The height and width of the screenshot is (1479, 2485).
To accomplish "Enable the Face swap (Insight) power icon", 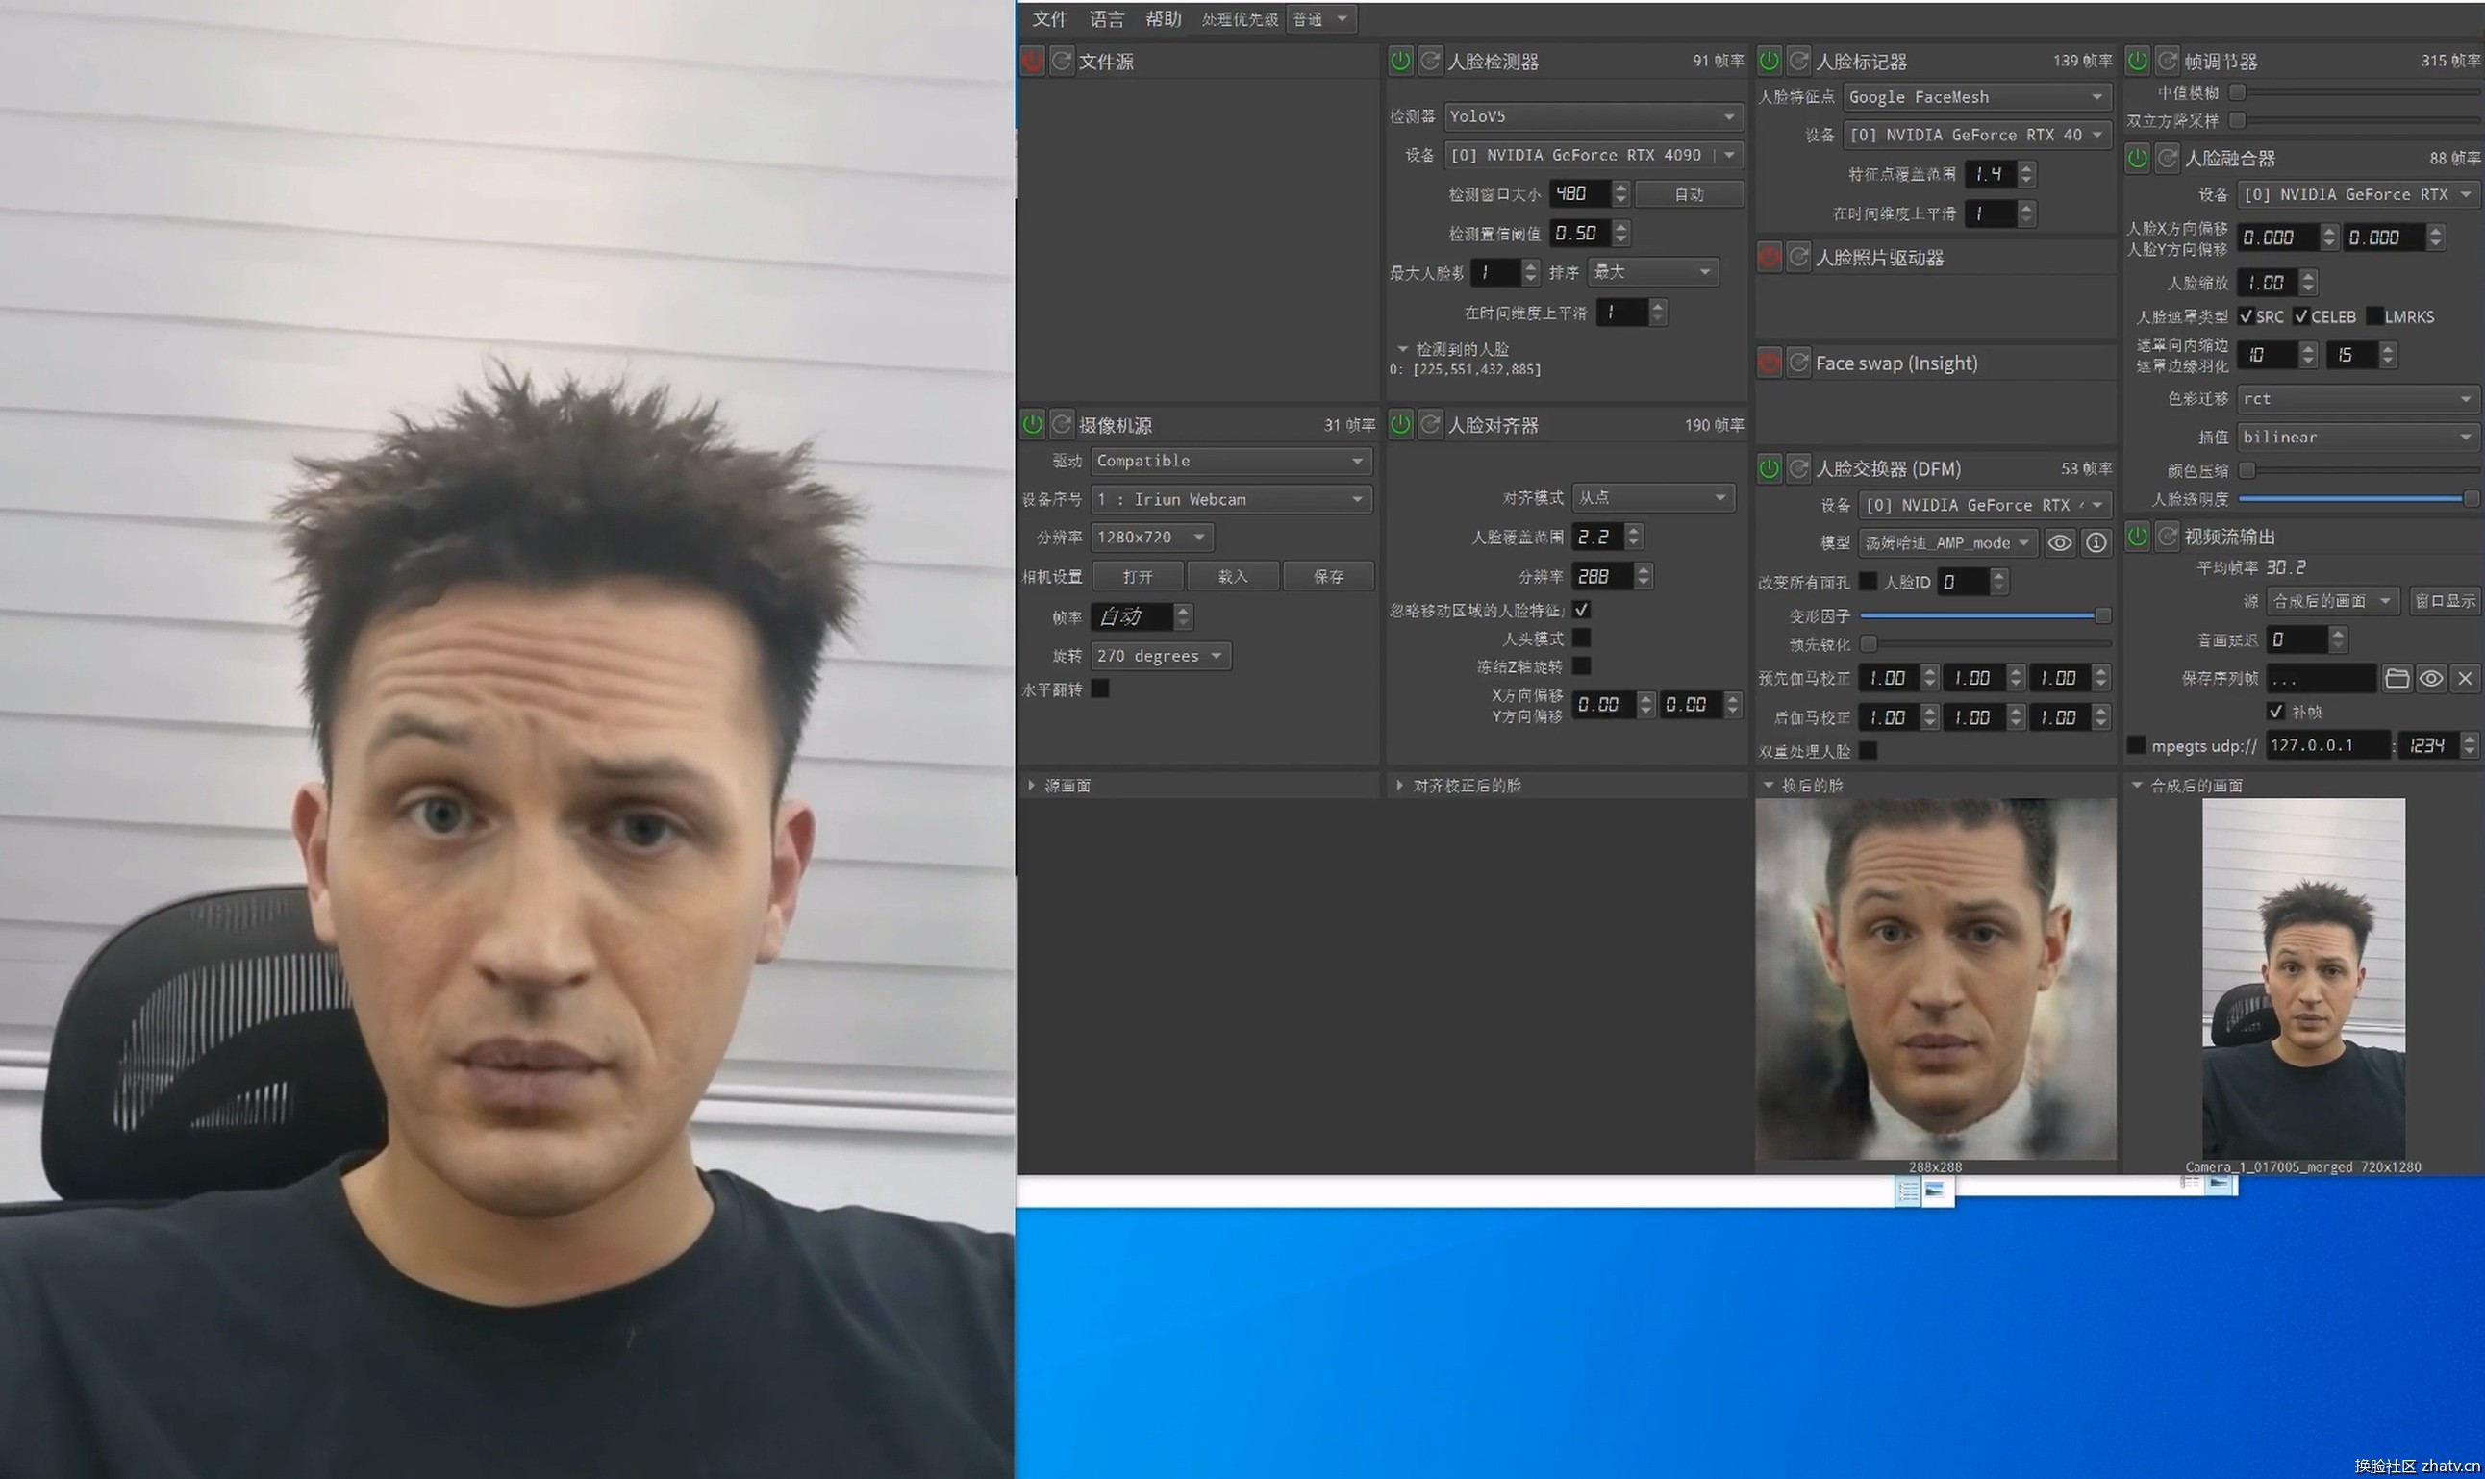I will pyautogui.click(x=1769, y=363).
